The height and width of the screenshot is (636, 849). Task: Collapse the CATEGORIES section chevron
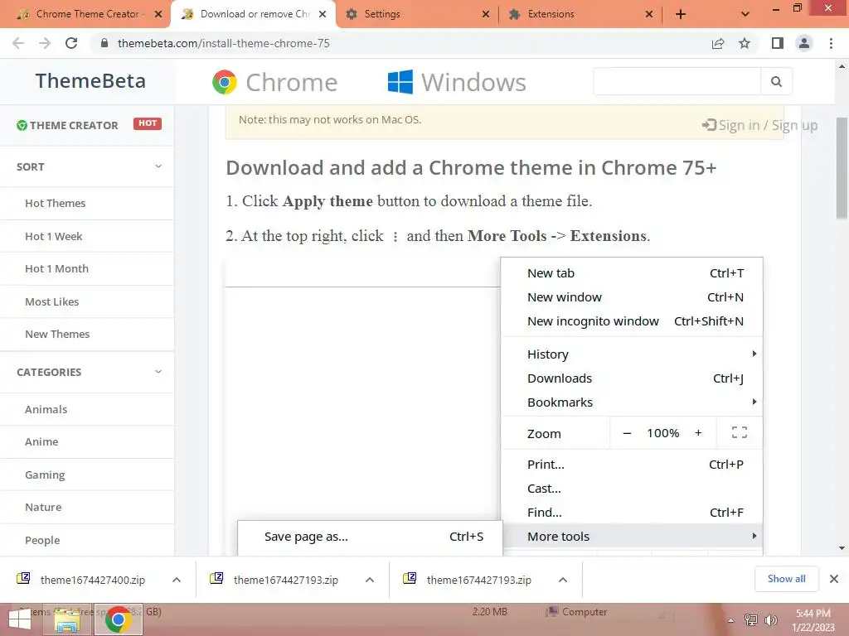158,372
